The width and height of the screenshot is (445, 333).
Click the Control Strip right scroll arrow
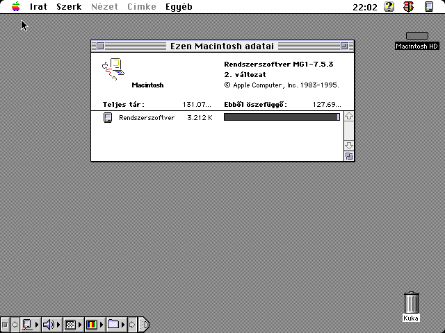click(x=132, y=325)
